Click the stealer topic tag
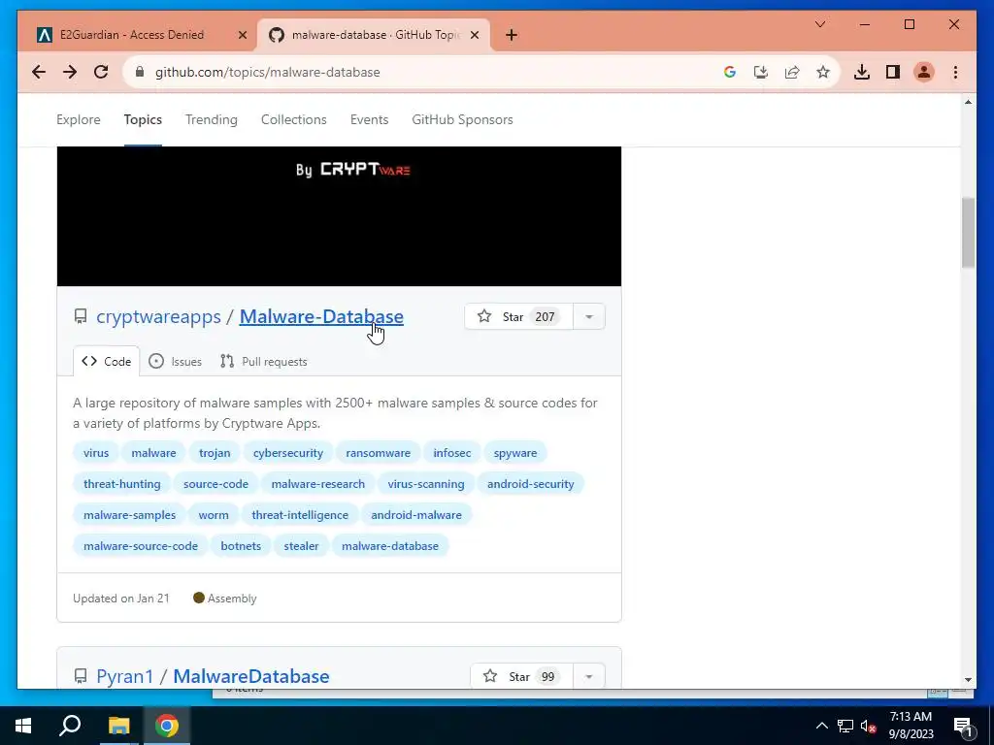 (301, 546)
